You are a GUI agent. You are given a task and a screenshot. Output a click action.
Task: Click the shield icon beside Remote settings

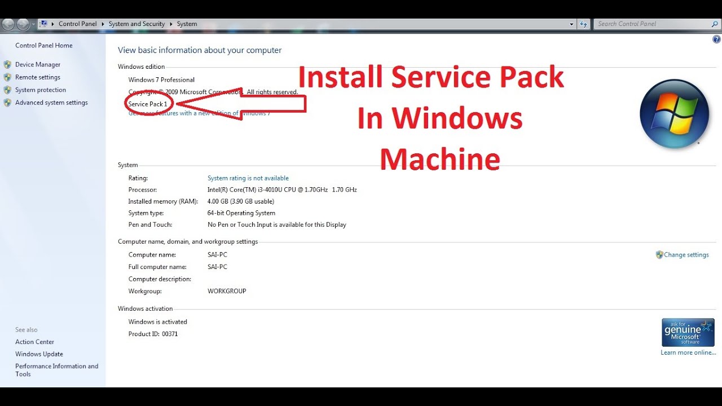click(7, 77)
